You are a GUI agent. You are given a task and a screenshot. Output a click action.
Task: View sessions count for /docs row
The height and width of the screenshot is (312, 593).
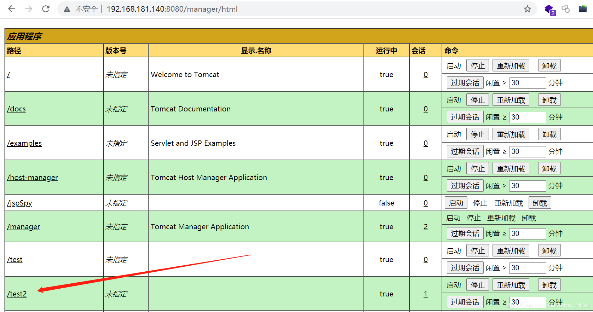pyautogui.click(x=426, y=109)
